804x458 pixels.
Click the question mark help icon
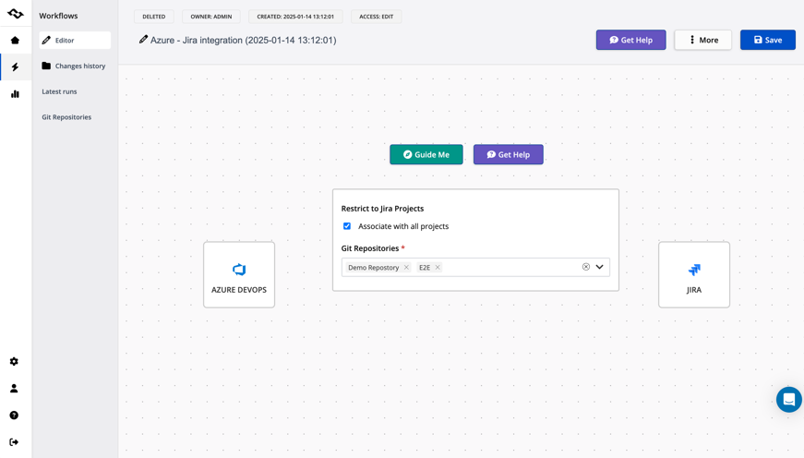(x=14, y=415)
